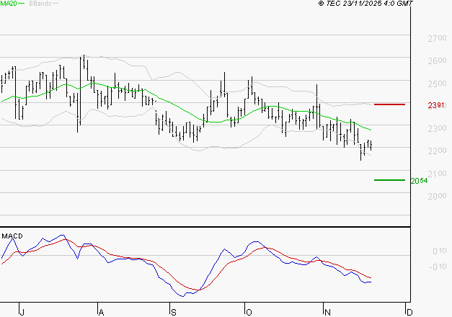The image size is (452, 317).
Task: Click the D month axis label
Action: tap(409, 312)
